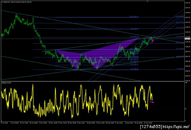Click the '2 Dec 21:00' time label
Image resolution: width=191 pixels, height=130 pixels.
pyautogui.click(x=81, y=123)
